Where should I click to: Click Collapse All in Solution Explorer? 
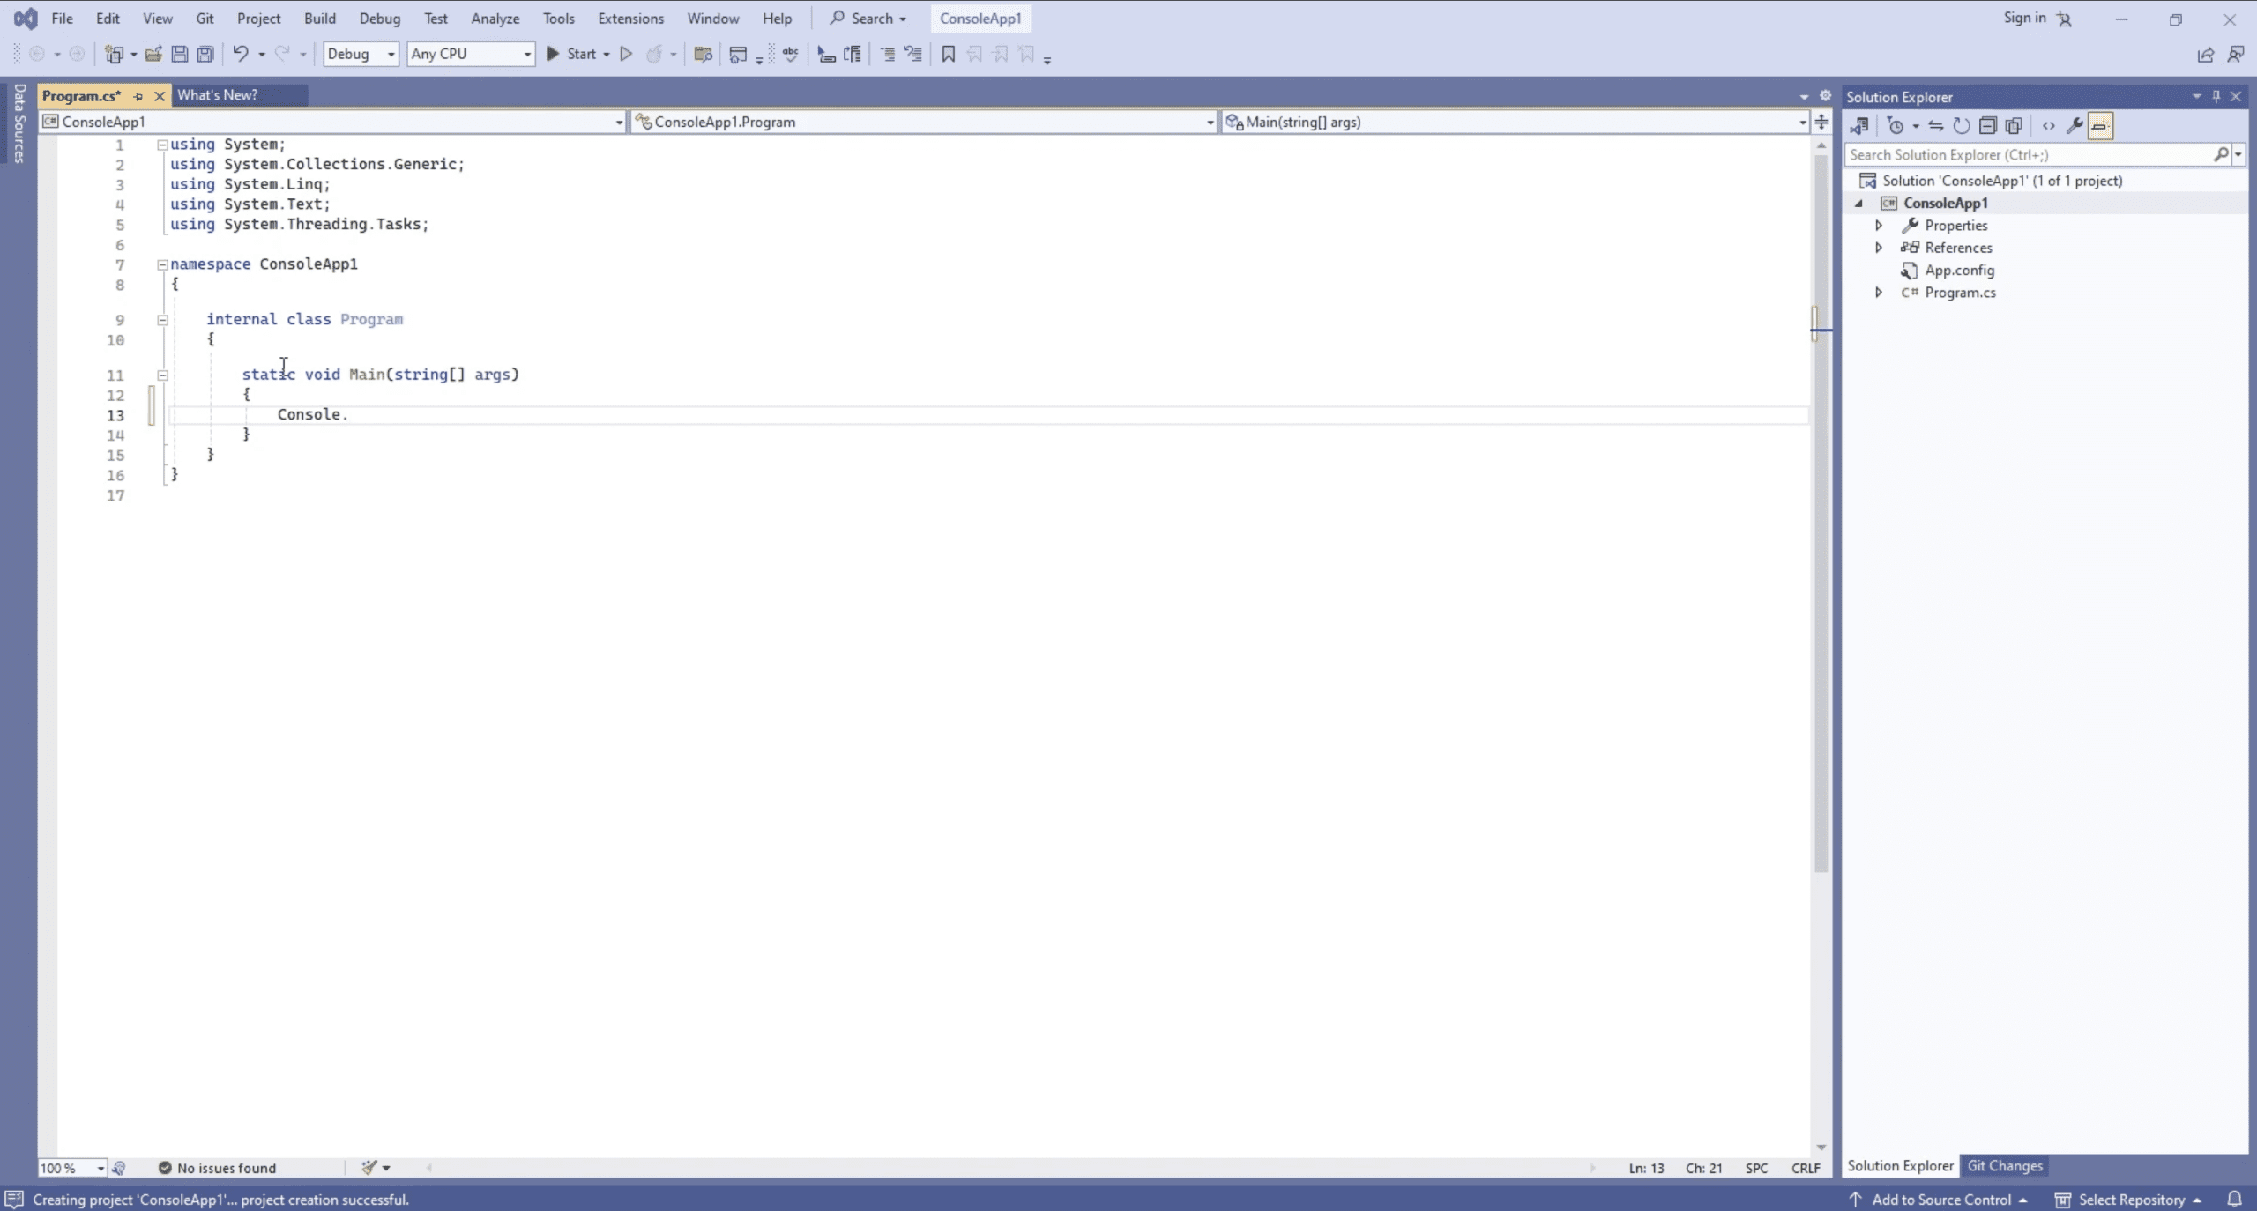coord(1987,126)
